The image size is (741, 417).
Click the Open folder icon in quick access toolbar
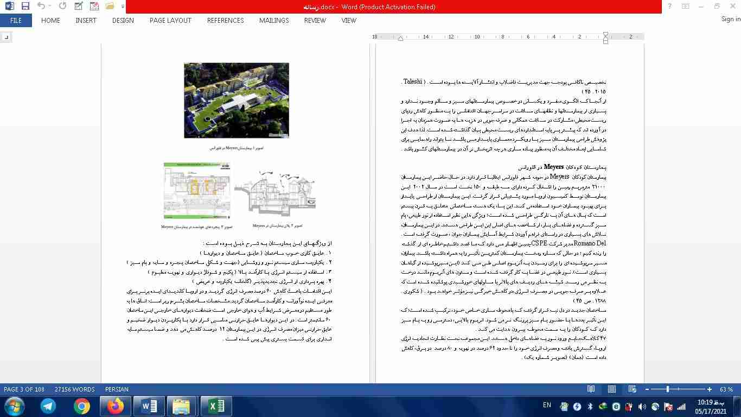click(x=110, y=7)
